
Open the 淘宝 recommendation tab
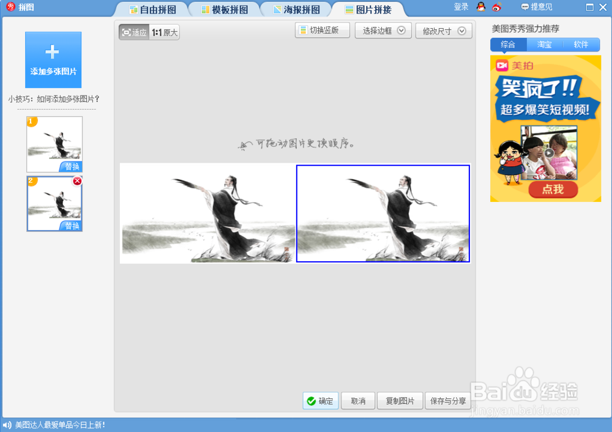(545, 45)
